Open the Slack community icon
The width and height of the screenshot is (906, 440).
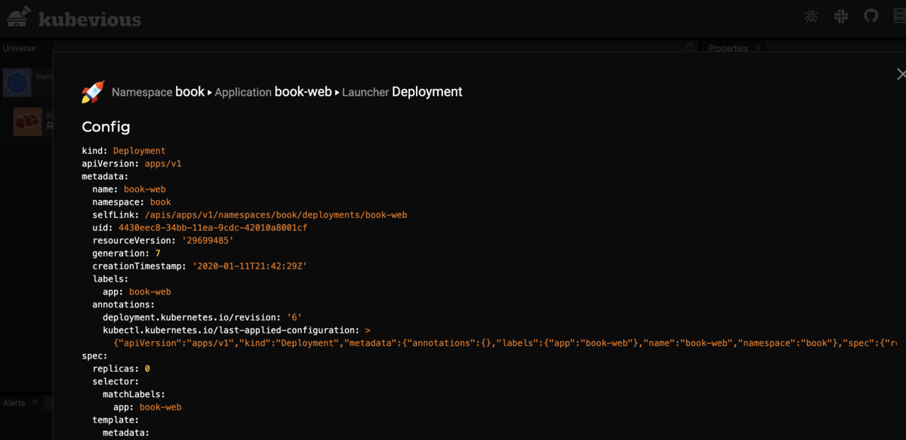click(841, 17)
